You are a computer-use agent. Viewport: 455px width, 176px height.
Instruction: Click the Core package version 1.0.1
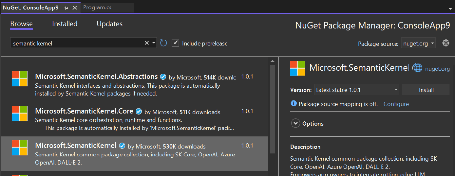[247, 111]
